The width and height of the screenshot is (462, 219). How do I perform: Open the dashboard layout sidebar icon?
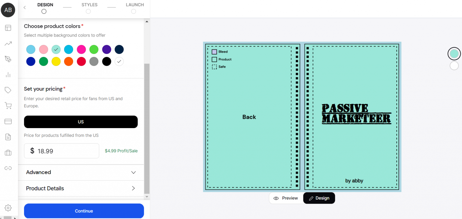point(8,28)
